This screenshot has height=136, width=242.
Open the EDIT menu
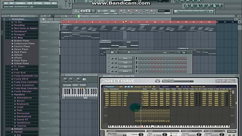[x=12, y=3]
